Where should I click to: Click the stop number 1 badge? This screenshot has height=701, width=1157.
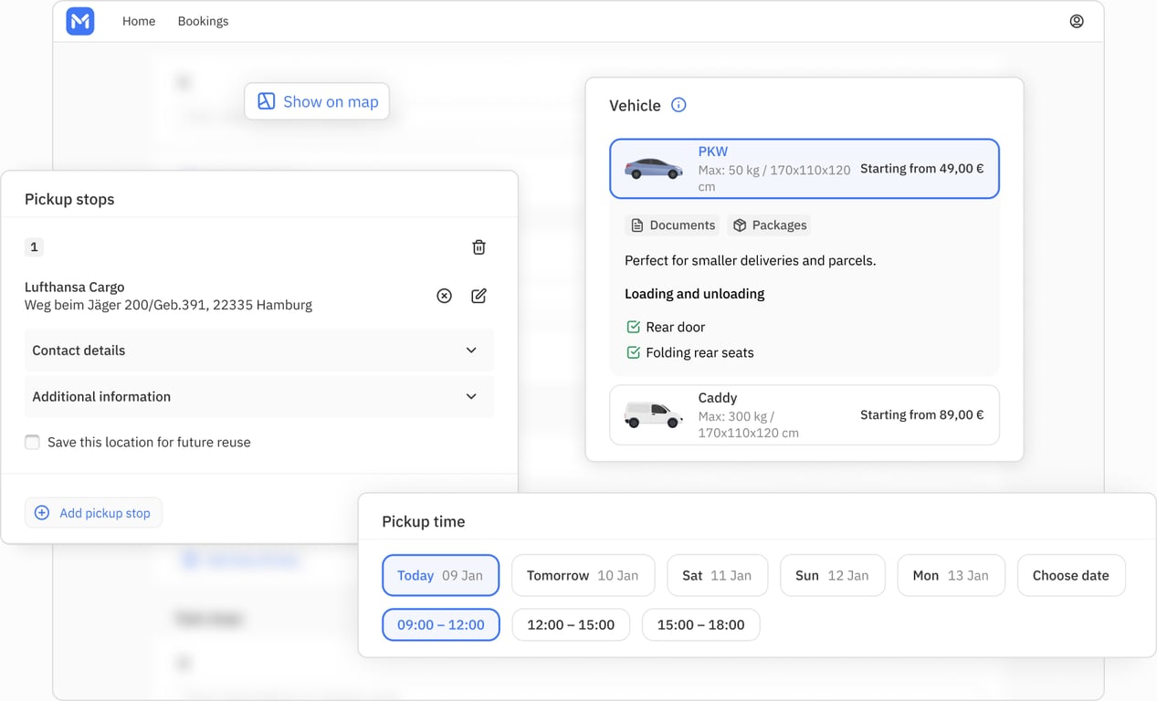(x=34, y=247)
